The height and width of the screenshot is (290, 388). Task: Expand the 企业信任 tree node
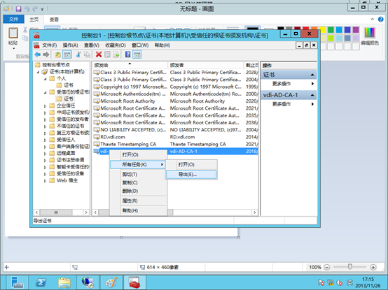click(45, 106)
